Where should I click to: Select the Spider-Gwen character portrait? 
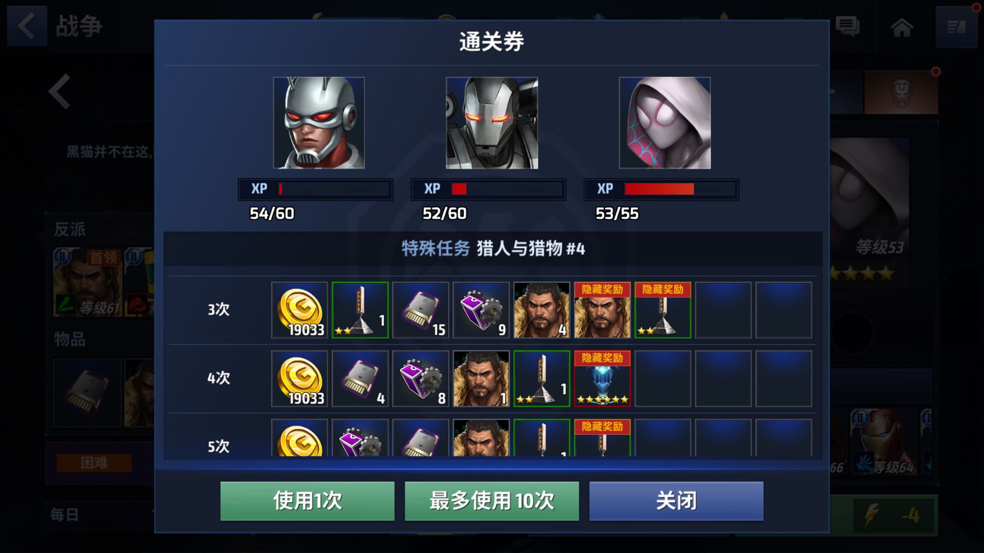point(665,123)
